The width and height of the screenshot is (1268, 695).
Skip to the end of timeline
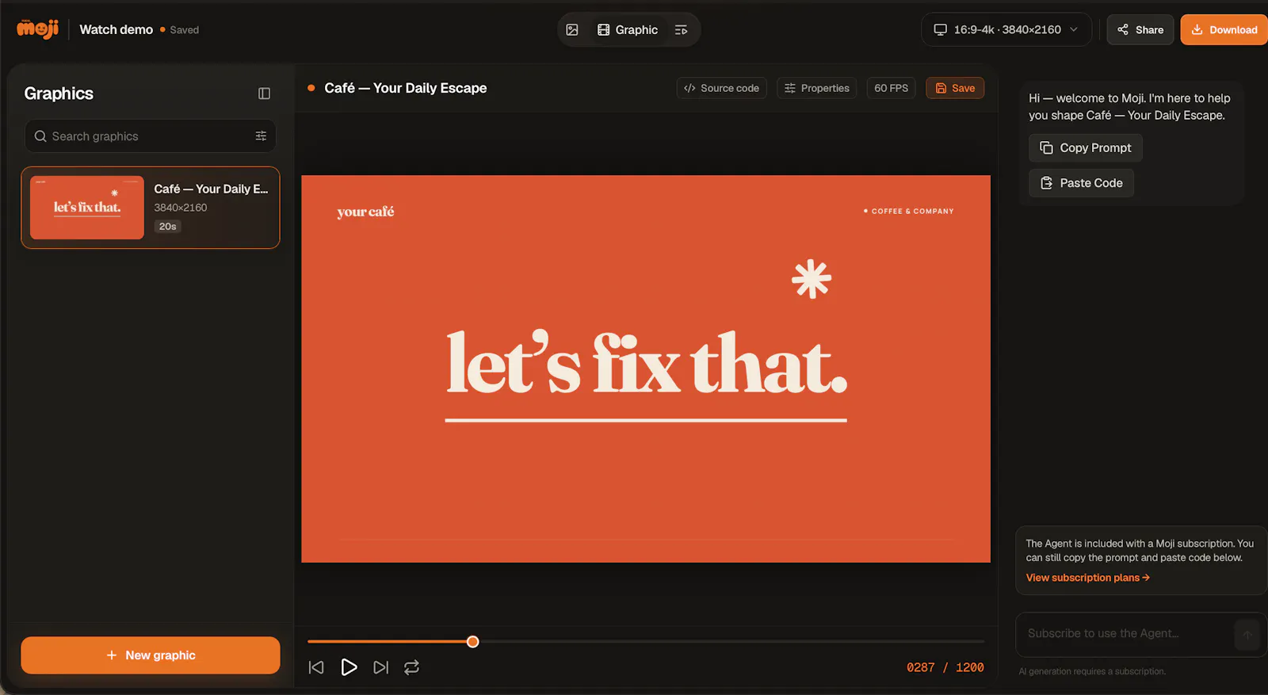(381, 667)
